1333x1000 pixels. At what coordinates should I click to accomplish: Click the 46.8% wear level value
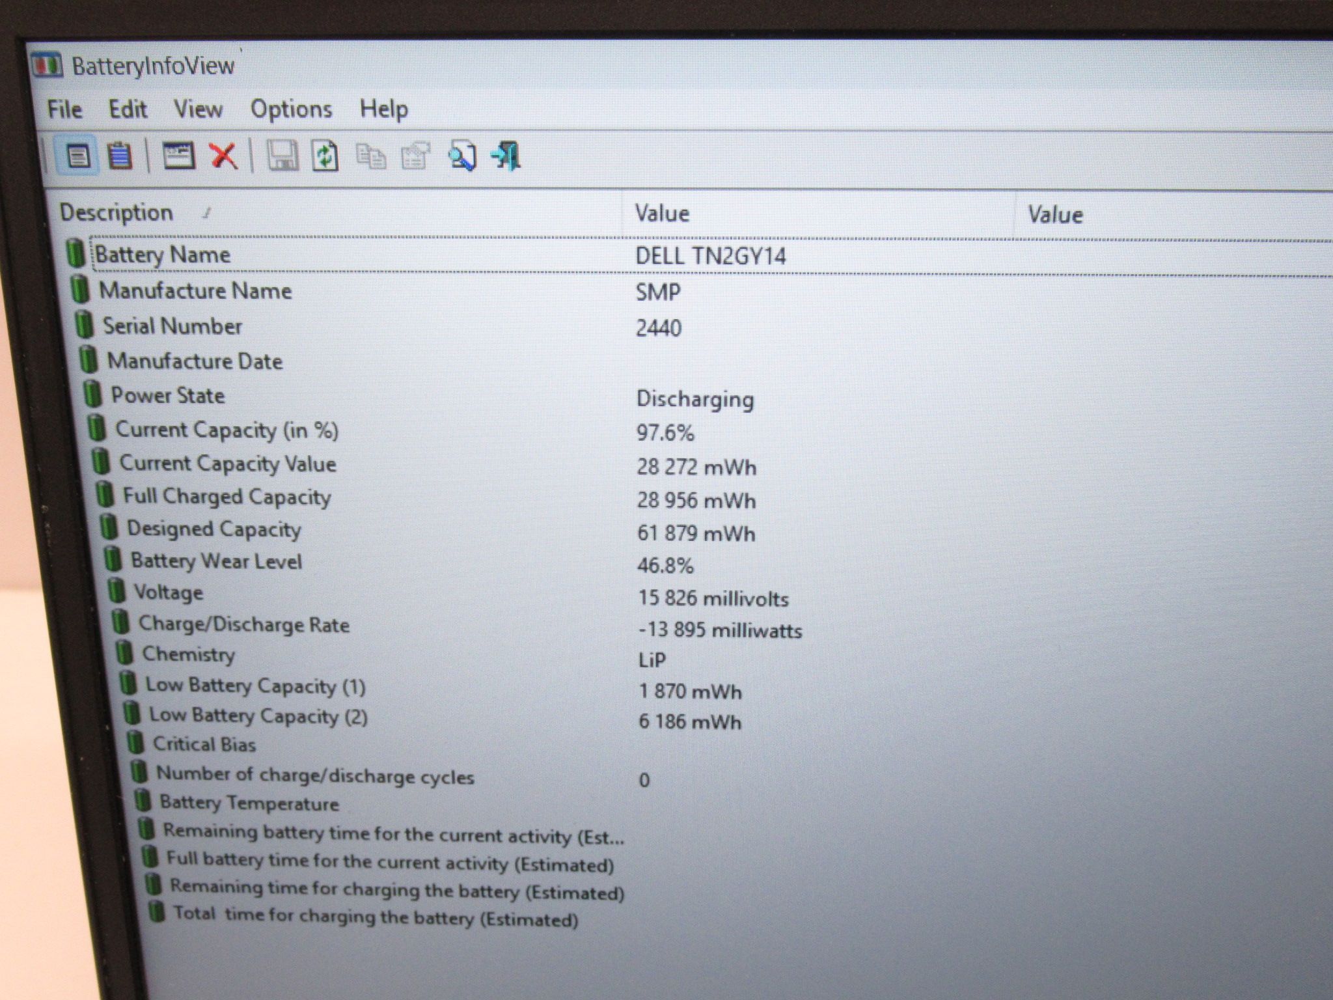[665, 565]
